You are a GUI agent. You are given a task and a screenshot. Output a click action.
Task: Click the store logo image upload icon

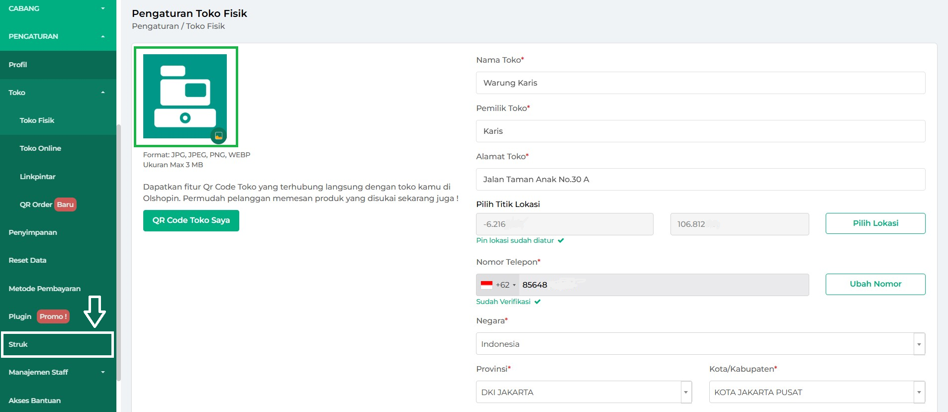[218, 135]
